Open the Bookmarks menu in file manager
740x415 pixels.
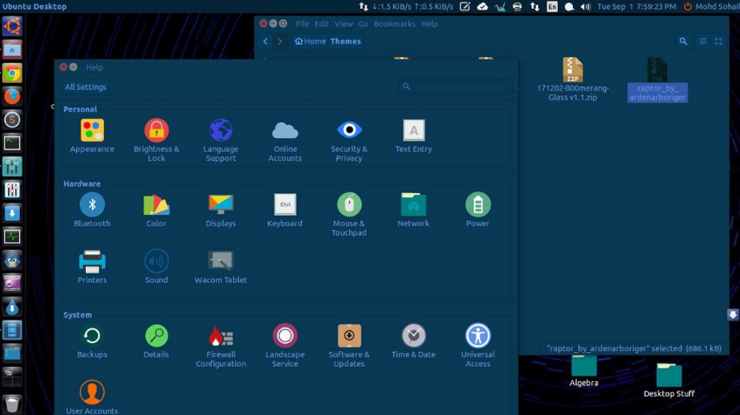pos(394,24)
